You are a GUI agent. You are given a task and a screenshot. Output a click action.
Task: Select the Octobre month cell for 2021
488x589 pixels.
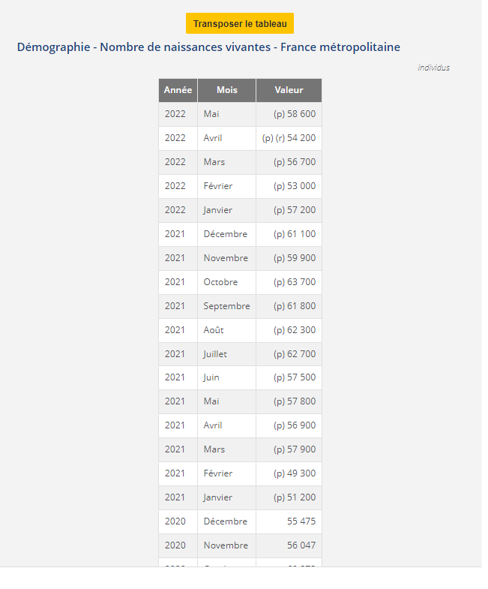(x=220, y=282)
